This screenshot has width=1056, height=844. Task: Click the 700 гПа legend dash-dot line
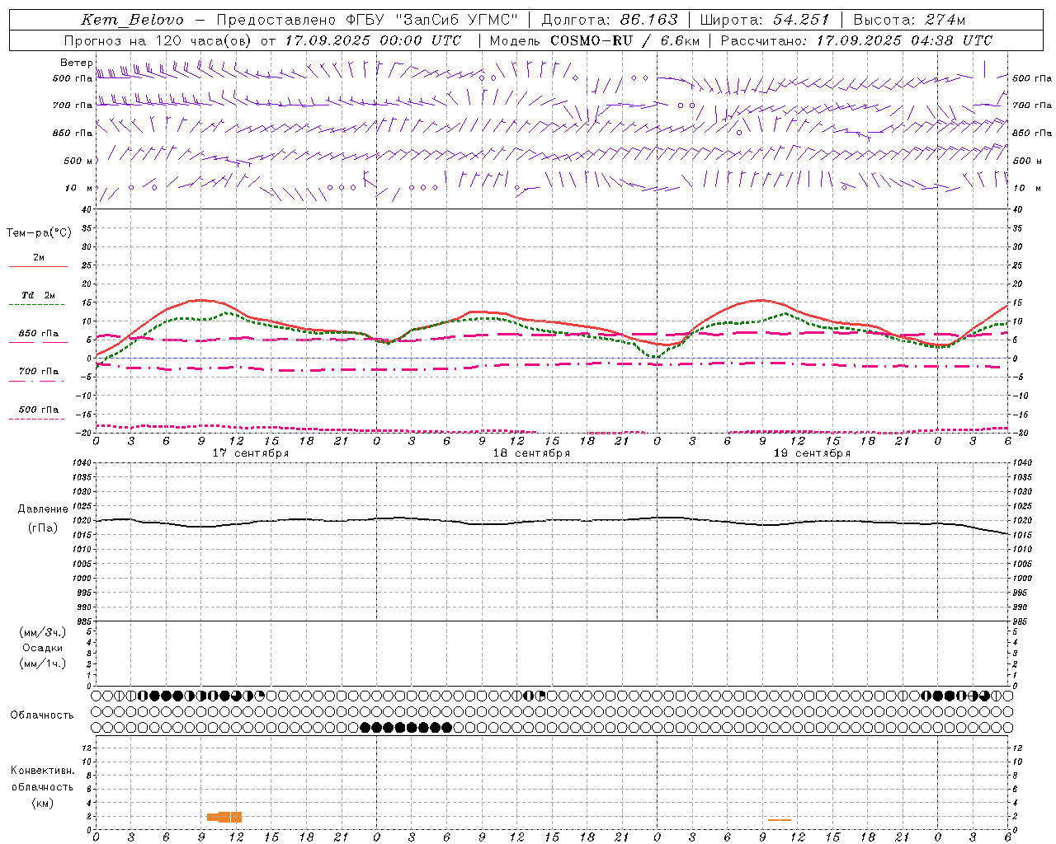(x=38, y=381)
